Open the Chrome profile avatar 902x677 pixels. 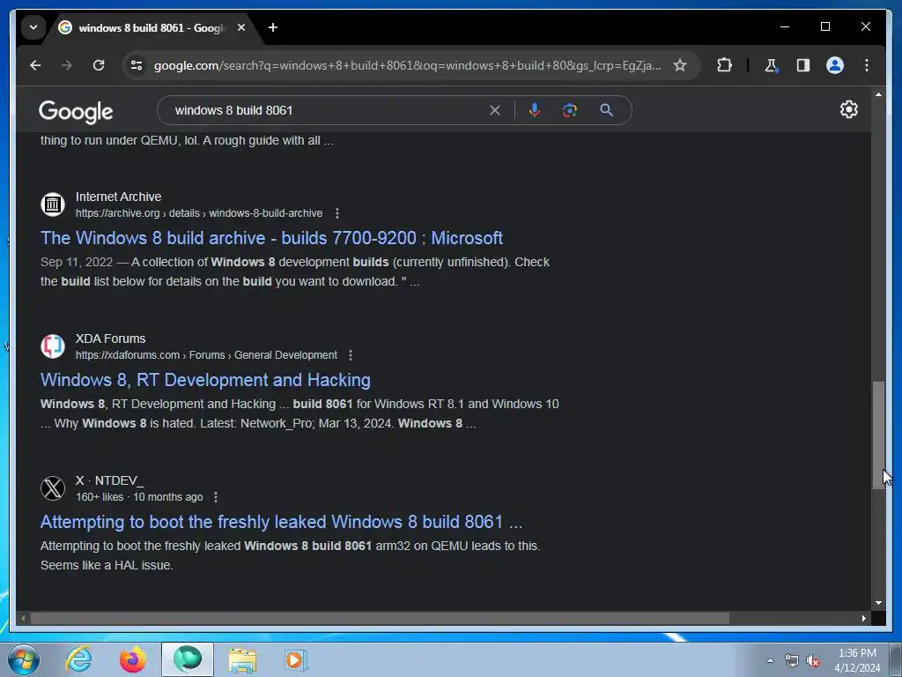835,65
